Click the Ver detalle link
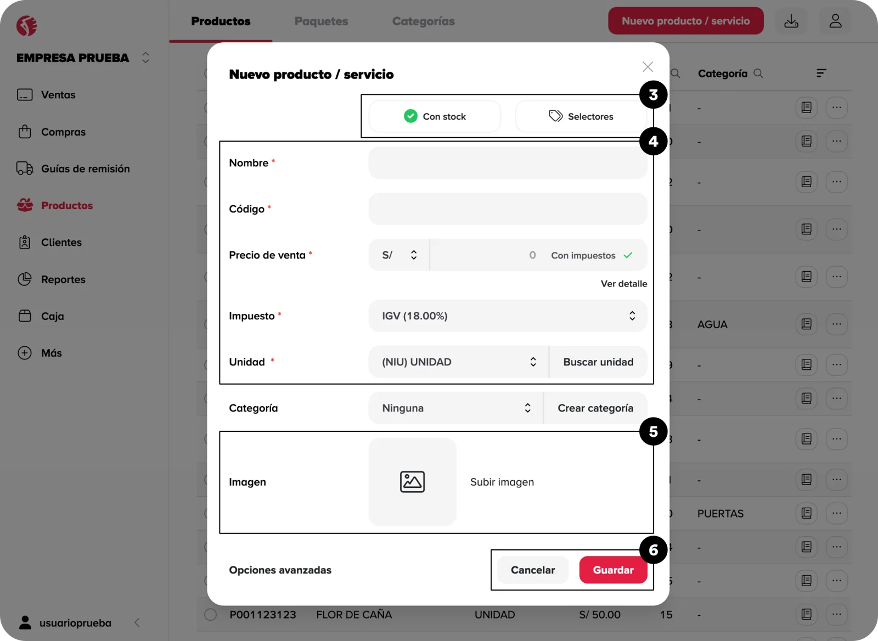This screenshot has width=878, height=641. pyautogui.click(x=623, y=284)
